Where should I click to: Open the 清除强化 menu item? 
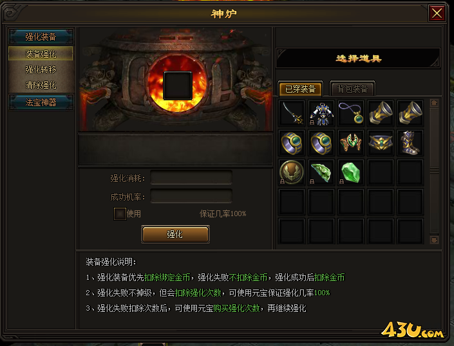[x=41, y=85]
